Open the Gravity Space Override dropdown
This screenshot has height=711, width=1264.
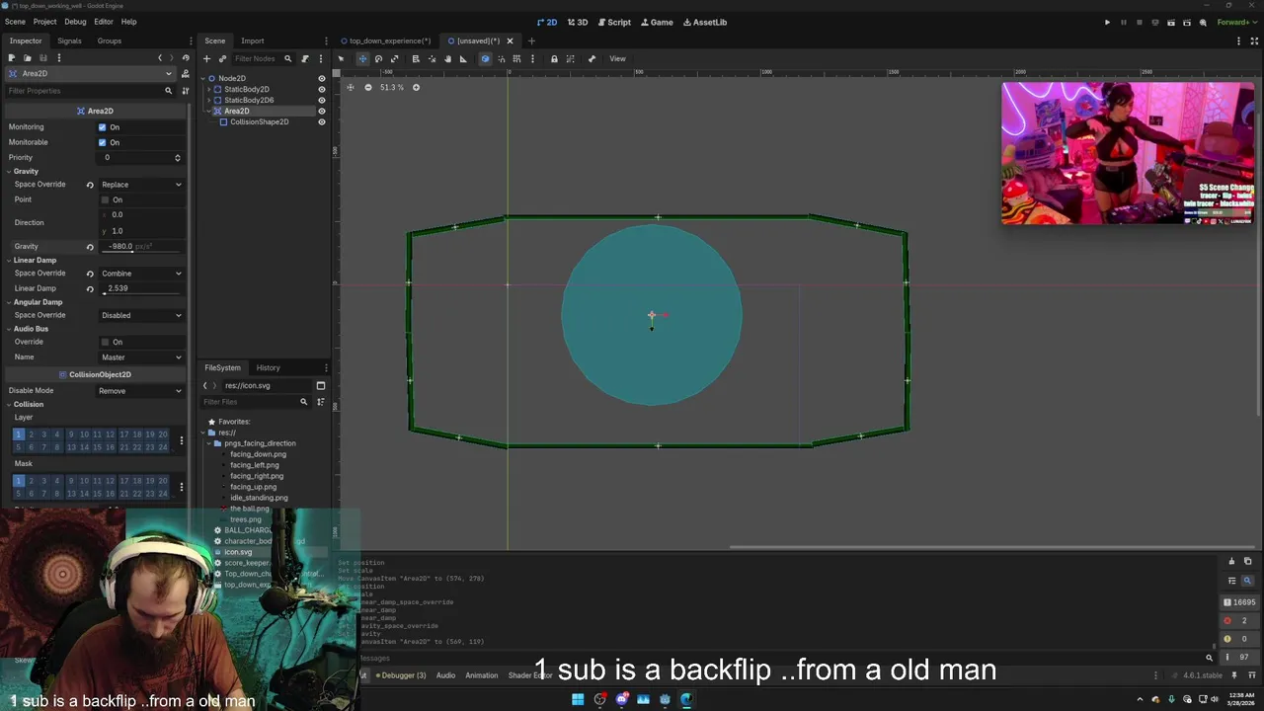tap(141, 185)
